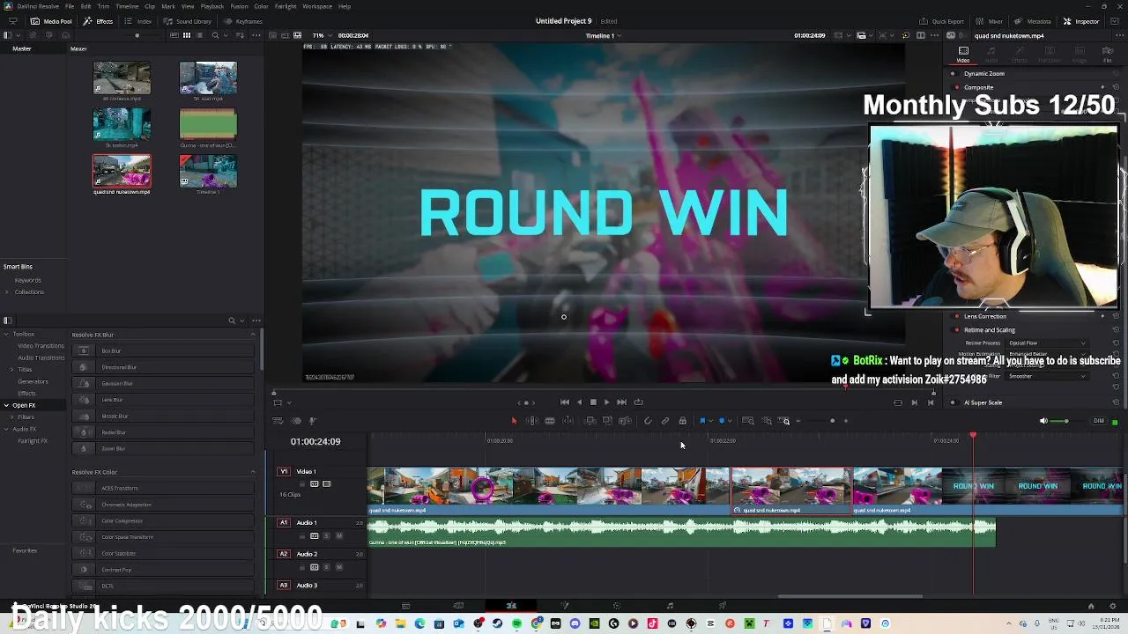The width and height of the screenshot is (1128, 634).
Task: Toggle Lens Correction in Inspector
Action: (957, 316)
